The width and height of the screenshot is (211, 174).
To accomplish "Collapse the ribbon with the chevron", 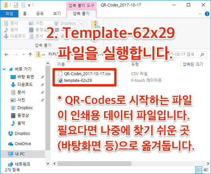I will point(200,14).
